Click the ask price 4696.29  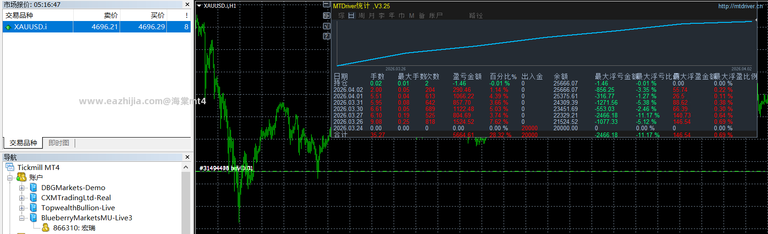[152, 27]
